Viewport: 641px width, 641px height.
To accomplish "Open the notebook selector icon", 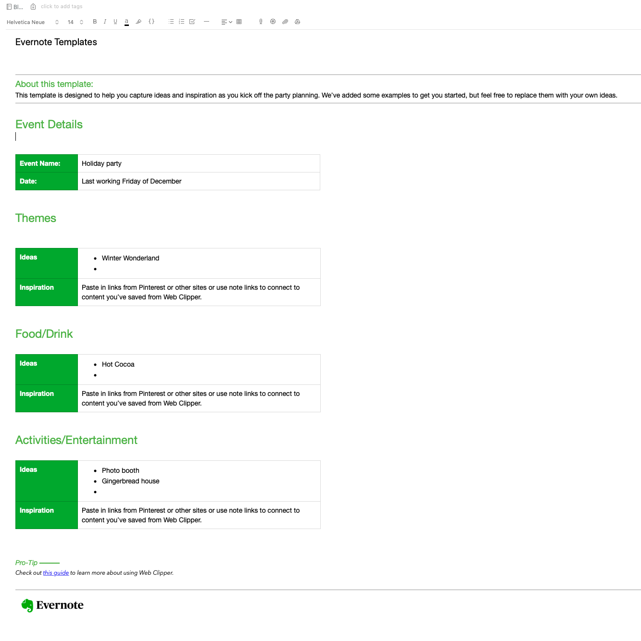I will coord(9,7).
